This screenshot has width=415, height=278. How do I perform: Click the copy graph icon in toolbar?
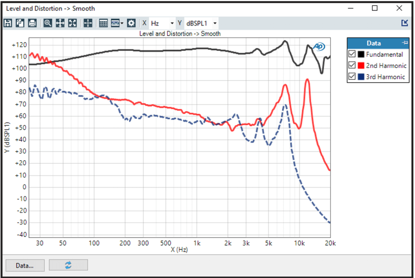coord(20,23)
